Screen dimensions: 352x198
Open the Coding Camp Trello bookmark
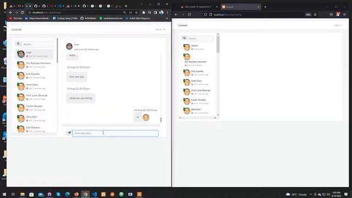65,18
